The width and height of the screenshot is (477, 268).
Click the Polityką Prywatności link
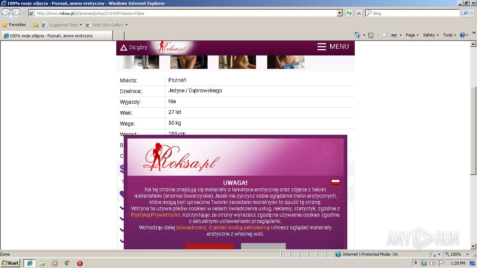click(156, 215)
